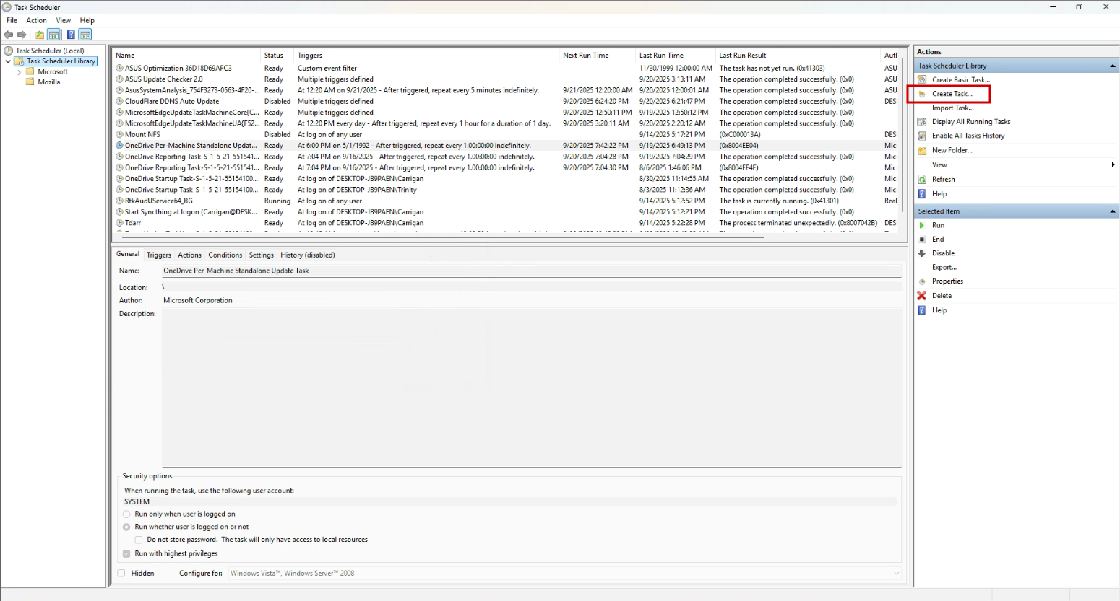The height and width of the screenshot is (601, 1120).
Task: Select 'Run only when user is logged on'
Action: click(x=127, y=514)
